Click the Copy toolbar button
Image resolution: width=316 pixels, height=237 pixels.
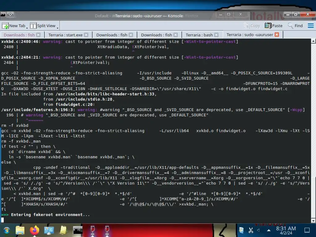(x=252, y=26)
